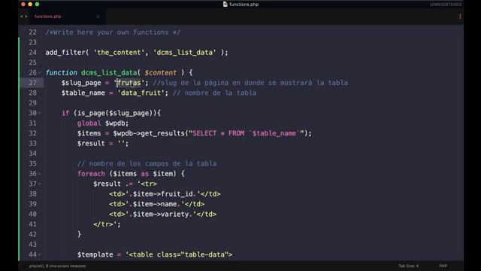Click line number 22 in gutter
The width and height of the screenshot is (481, 271).
coord(32,32)
